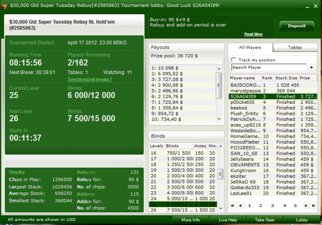
Task: Click the Levels column header in Blinds
Action: click(156, 146)
